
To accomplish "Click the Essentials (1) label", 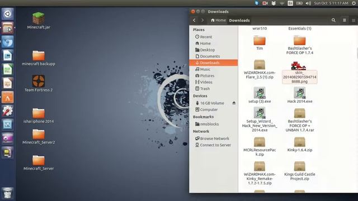I will [300, 28].
